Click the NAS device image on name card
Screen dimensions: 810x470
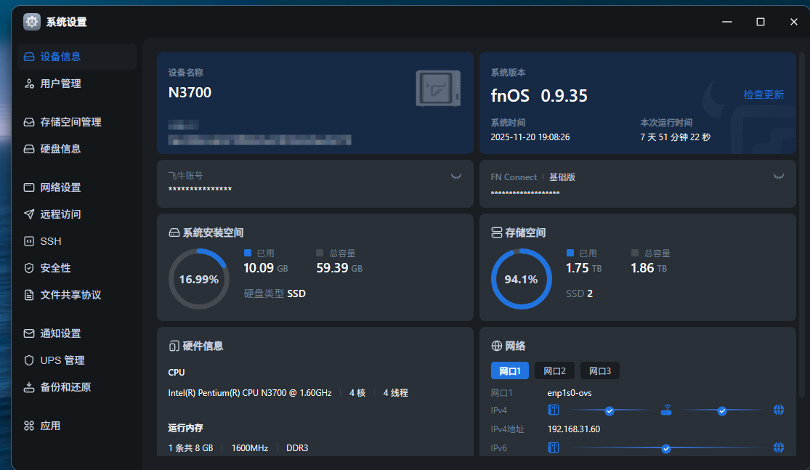pos(438,89)
